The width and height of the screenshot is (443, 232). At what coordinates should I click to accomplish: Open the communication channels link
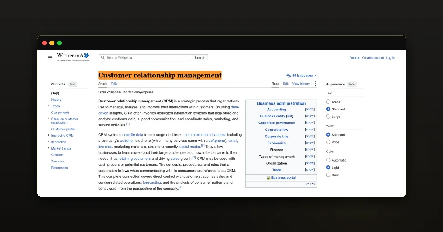(205, 135)
